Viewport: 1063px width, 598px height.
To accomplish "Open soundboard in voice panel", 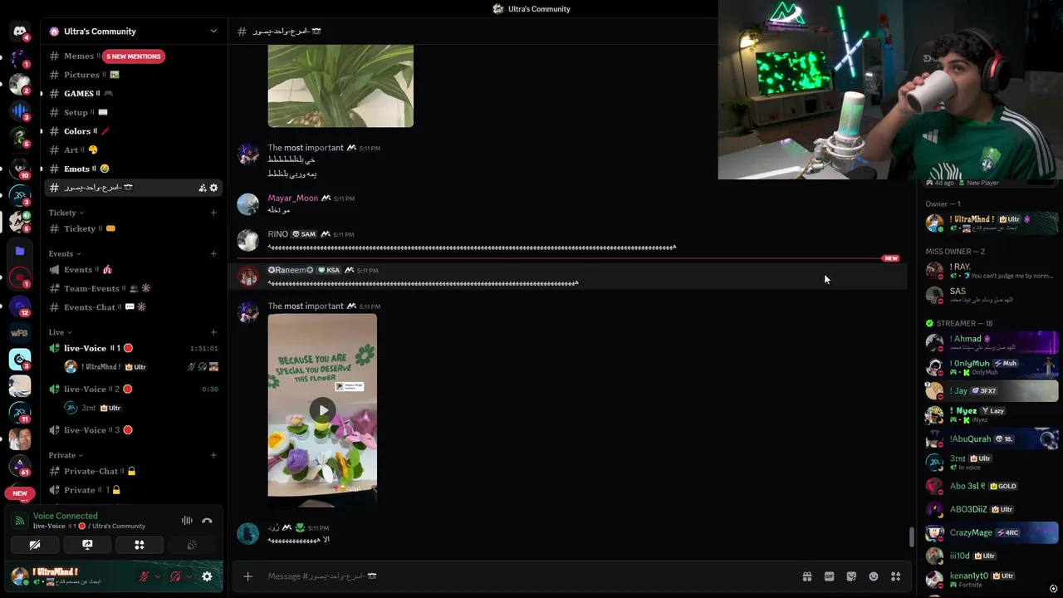I will coord(192,545).
